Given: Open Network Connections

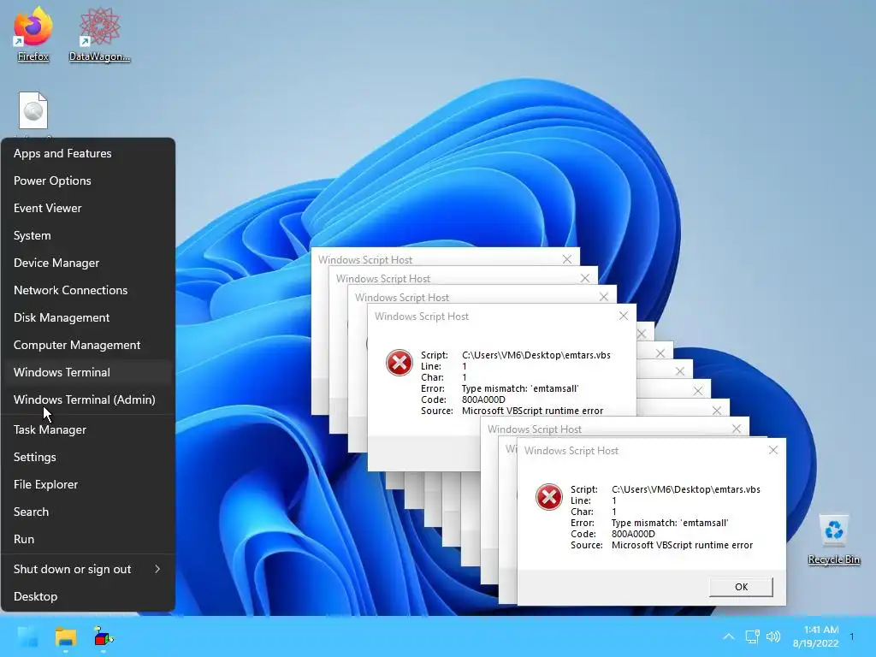Looking at the screenshot, I should (x=88, y=290).
